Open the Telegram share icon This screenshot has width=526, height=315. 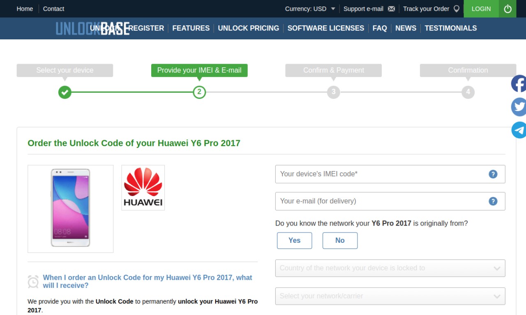click(519, 130)
